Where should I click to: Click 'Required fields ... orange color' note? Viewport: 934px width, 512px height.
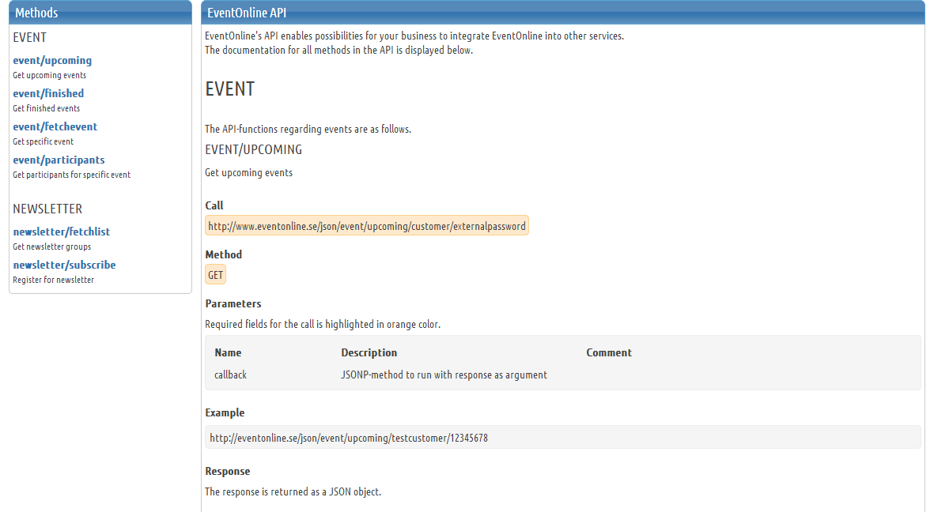point(323,325)
